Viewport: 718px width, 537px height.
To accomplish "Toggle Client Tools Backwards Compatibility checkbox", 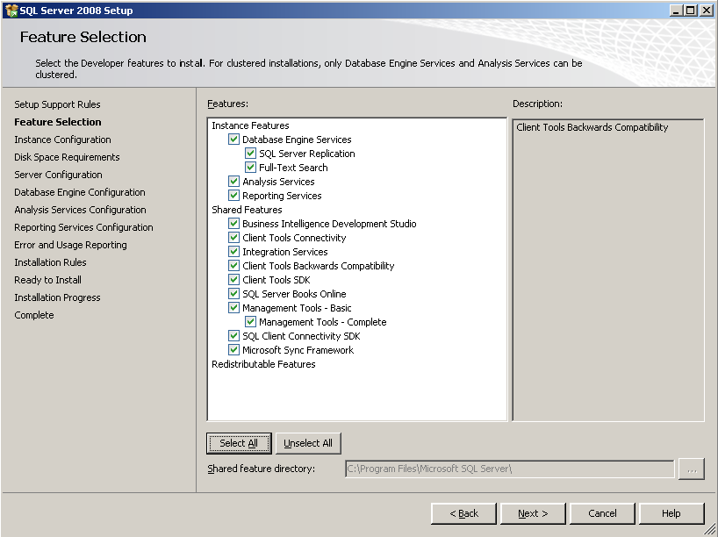I will 233,266.
